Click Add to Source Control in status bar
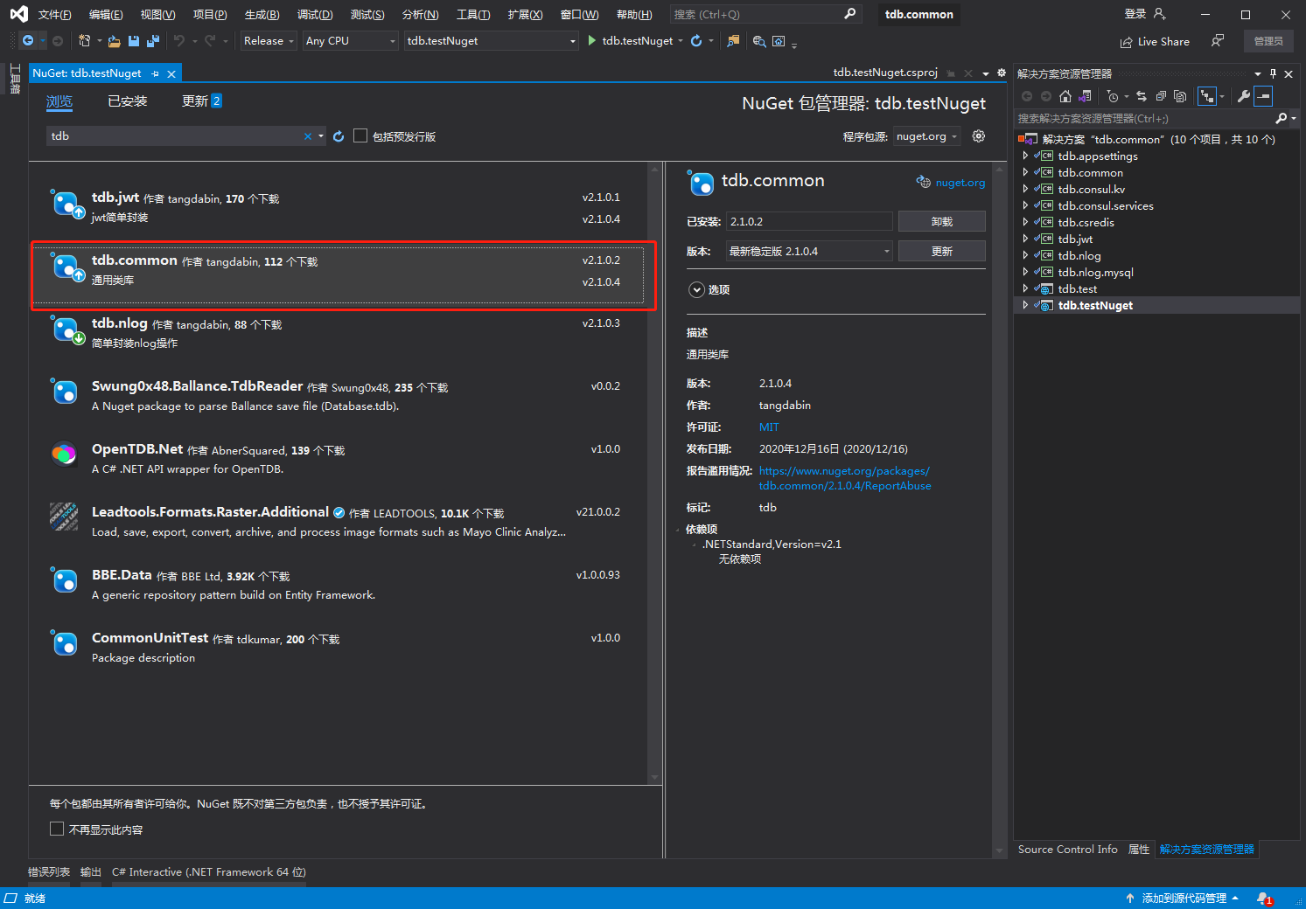The height and width of the screenshot is (909, 1306). 1183,899
